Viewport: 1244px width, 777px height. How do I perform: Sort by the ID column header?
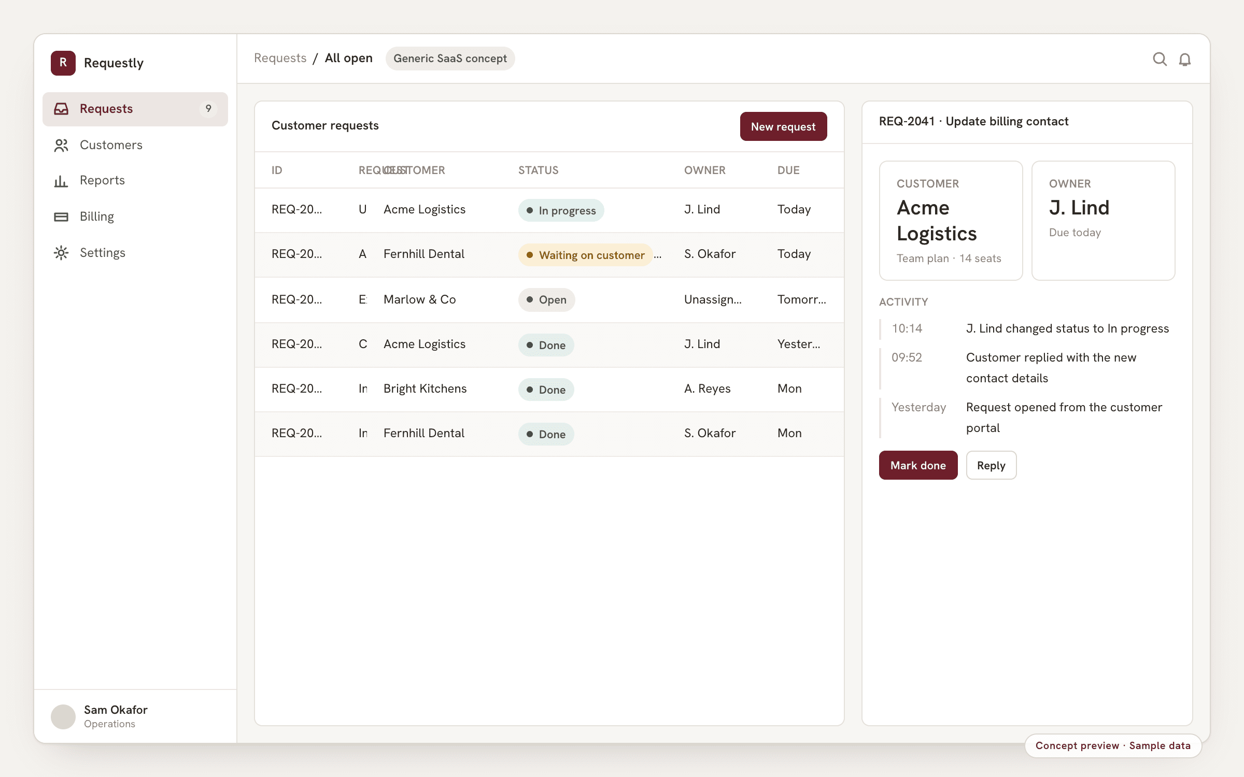(x=277, y=170)
